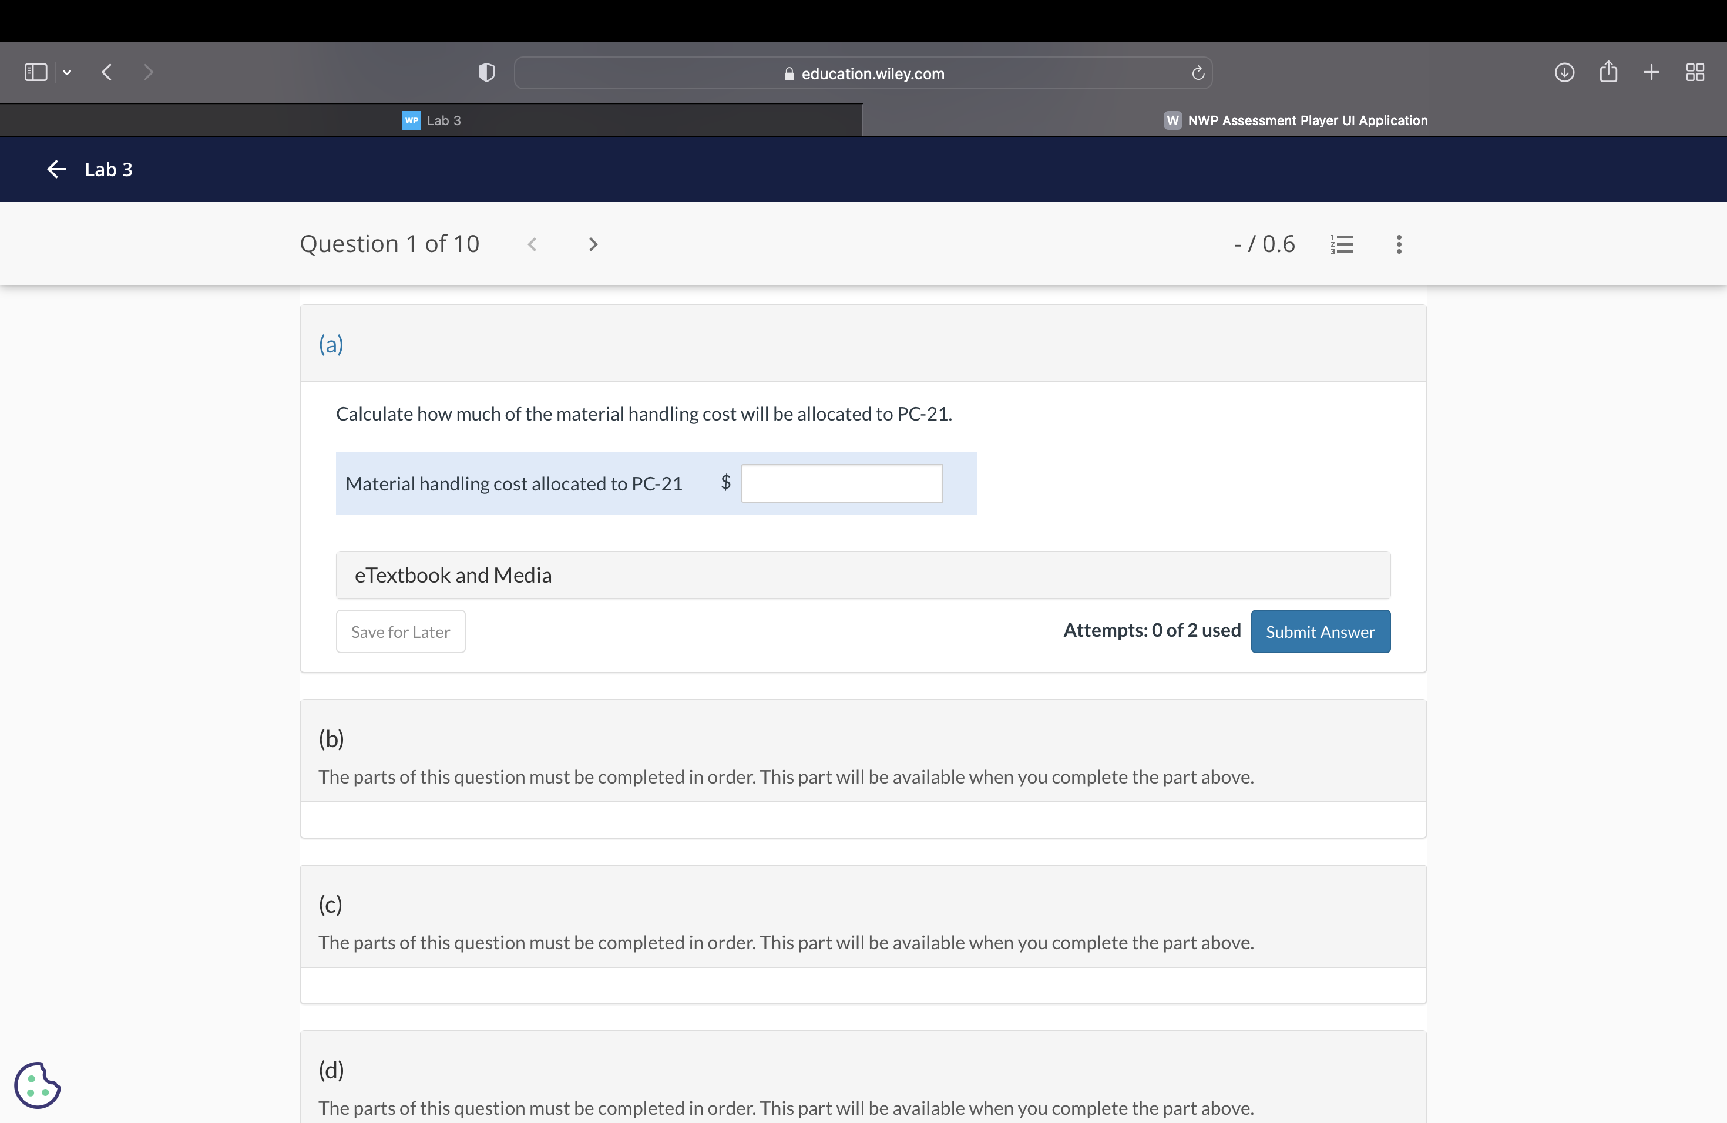
Task: Open the sidebar options dropdown arrow
Action: 68,73
